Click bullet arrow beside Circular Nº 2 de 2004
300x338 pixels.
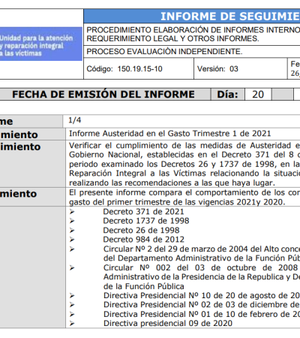[x=72, y=249]
